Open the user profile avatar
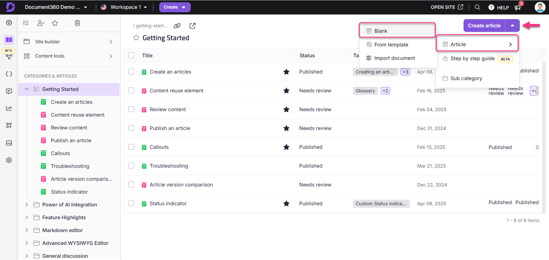Screen dimensions: 549x260 coord(540,7)
